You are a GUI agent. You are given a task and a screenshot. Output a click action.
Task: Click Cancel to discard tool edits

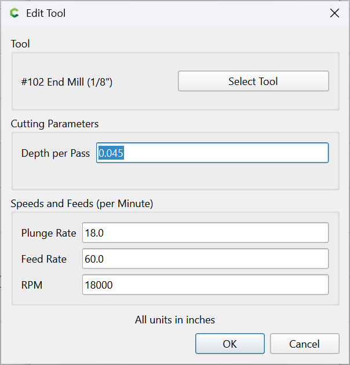tap(305, 344)
